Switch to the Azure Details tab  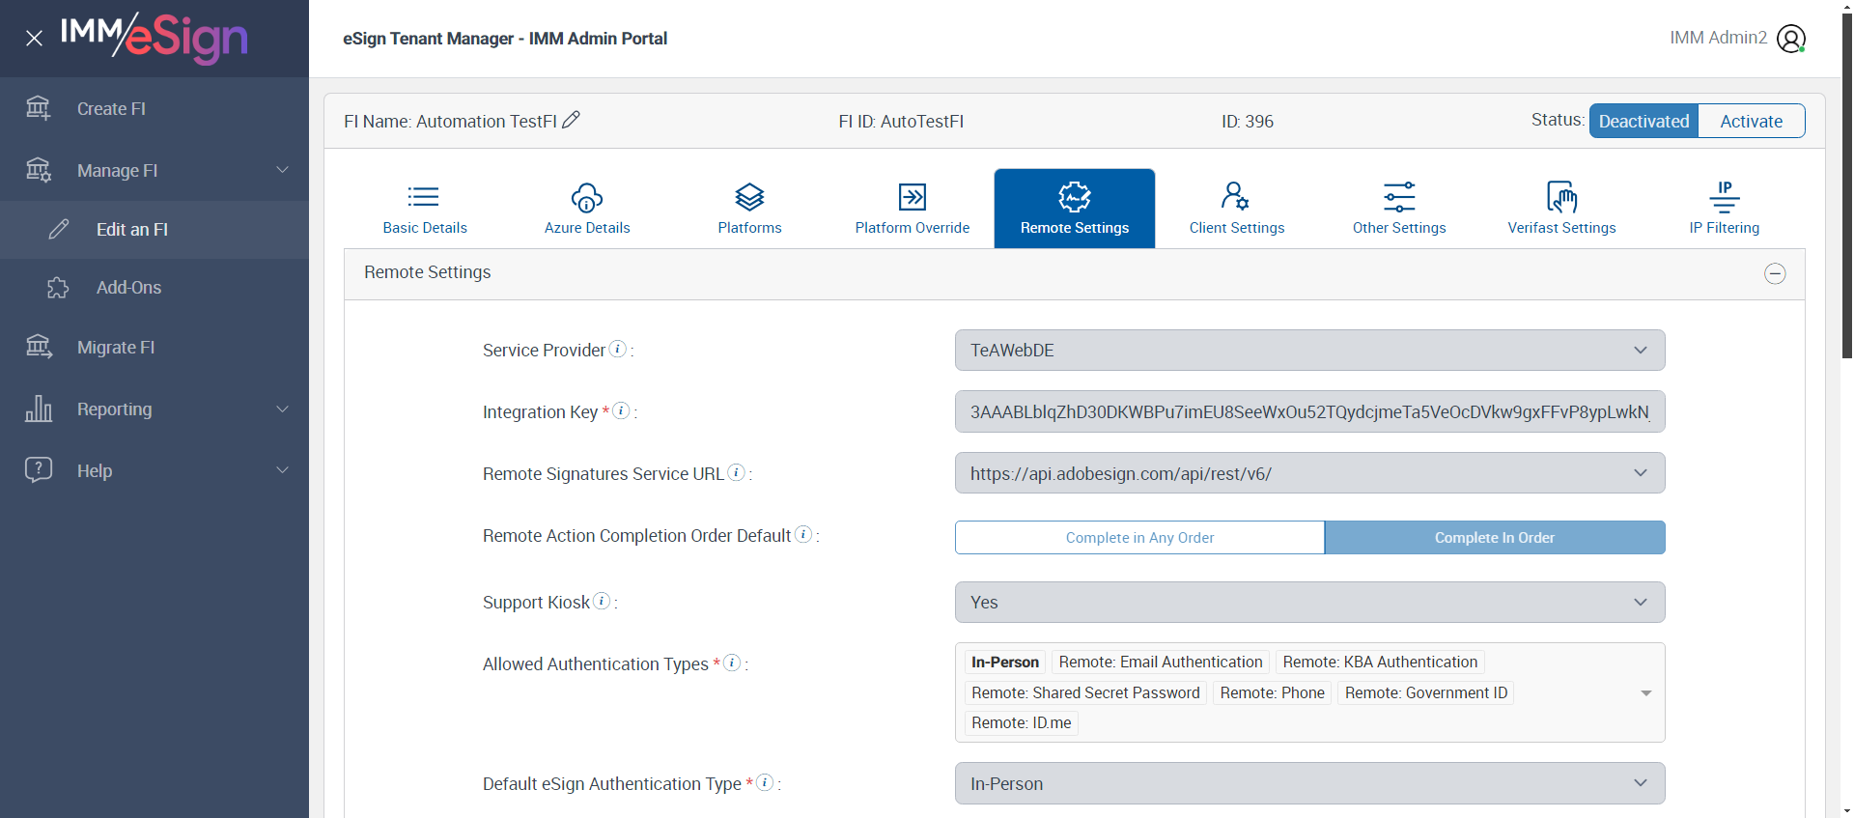[587, 209]
